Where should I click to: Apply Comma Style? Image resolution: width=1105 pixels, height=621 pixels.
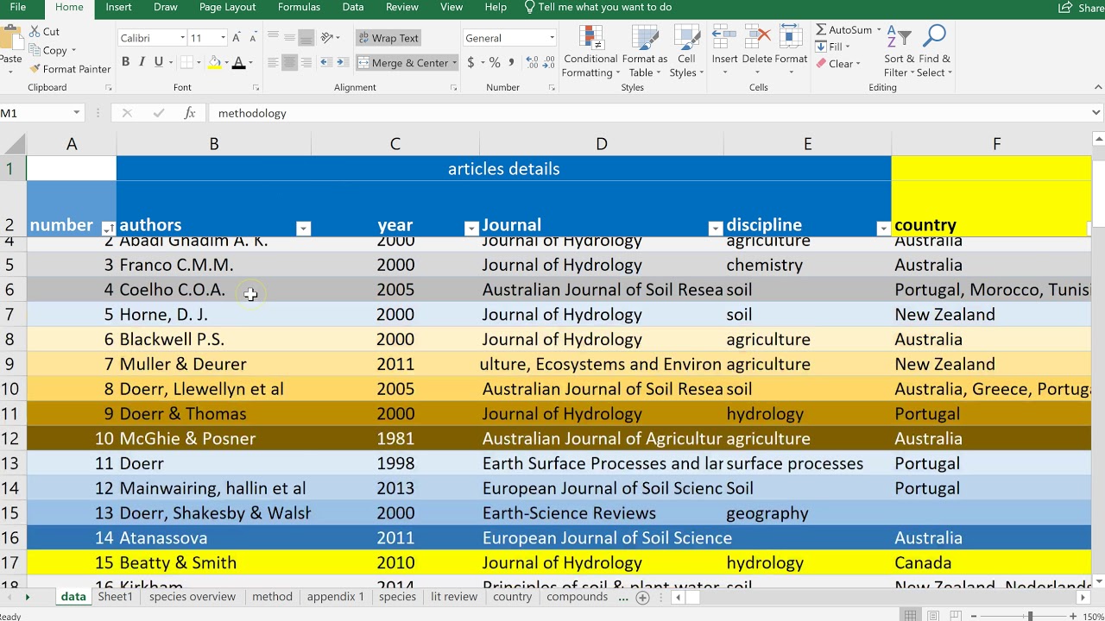tap(511, 62)
